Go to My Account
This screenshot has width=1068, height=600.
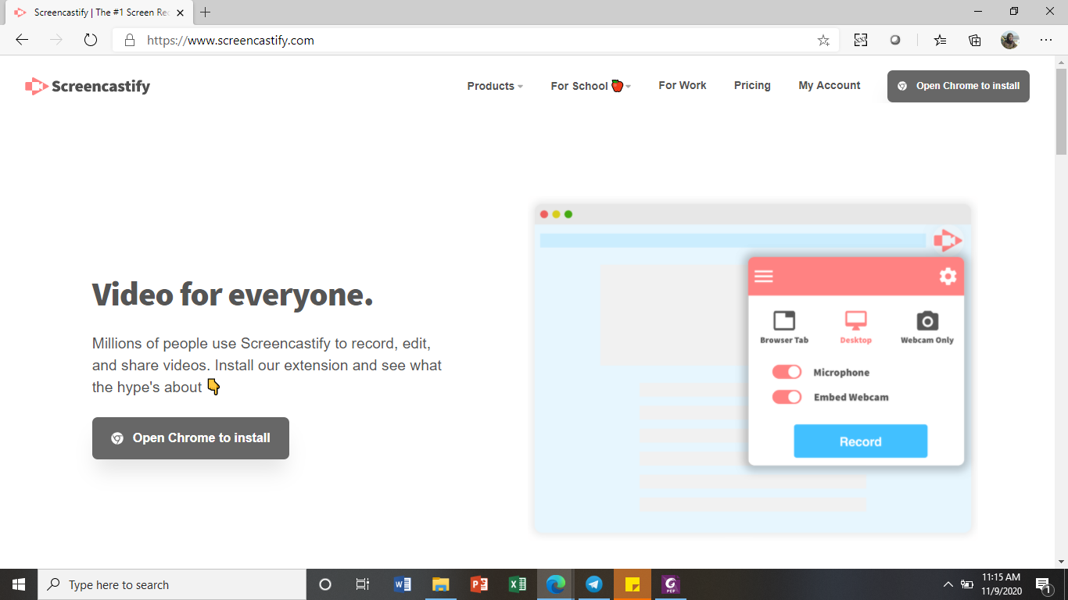tap(830, 85)
